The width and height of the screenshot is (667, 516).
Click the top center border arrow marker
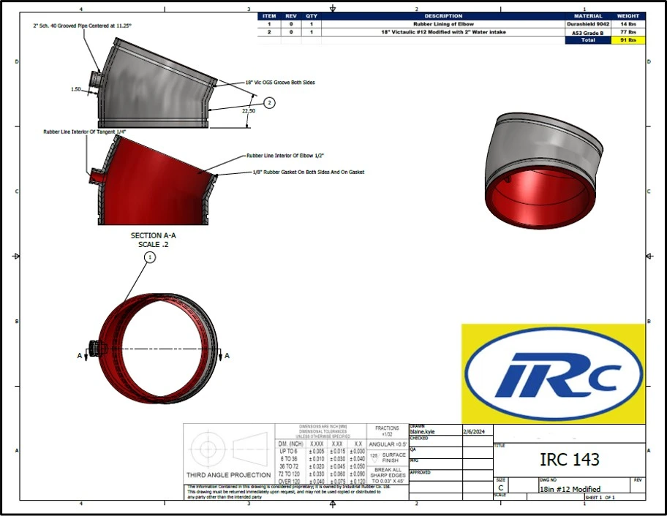click(x=333, y=9)
